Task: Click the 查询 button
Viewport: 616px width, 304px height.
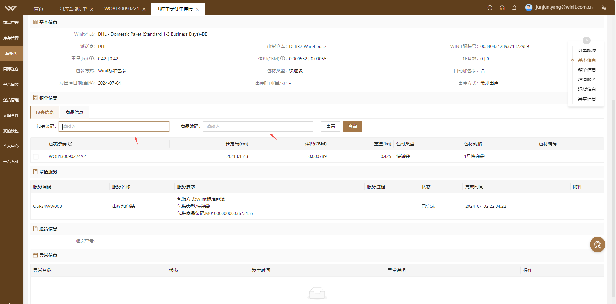Action: pyautogui.click(x=353, y=126)
